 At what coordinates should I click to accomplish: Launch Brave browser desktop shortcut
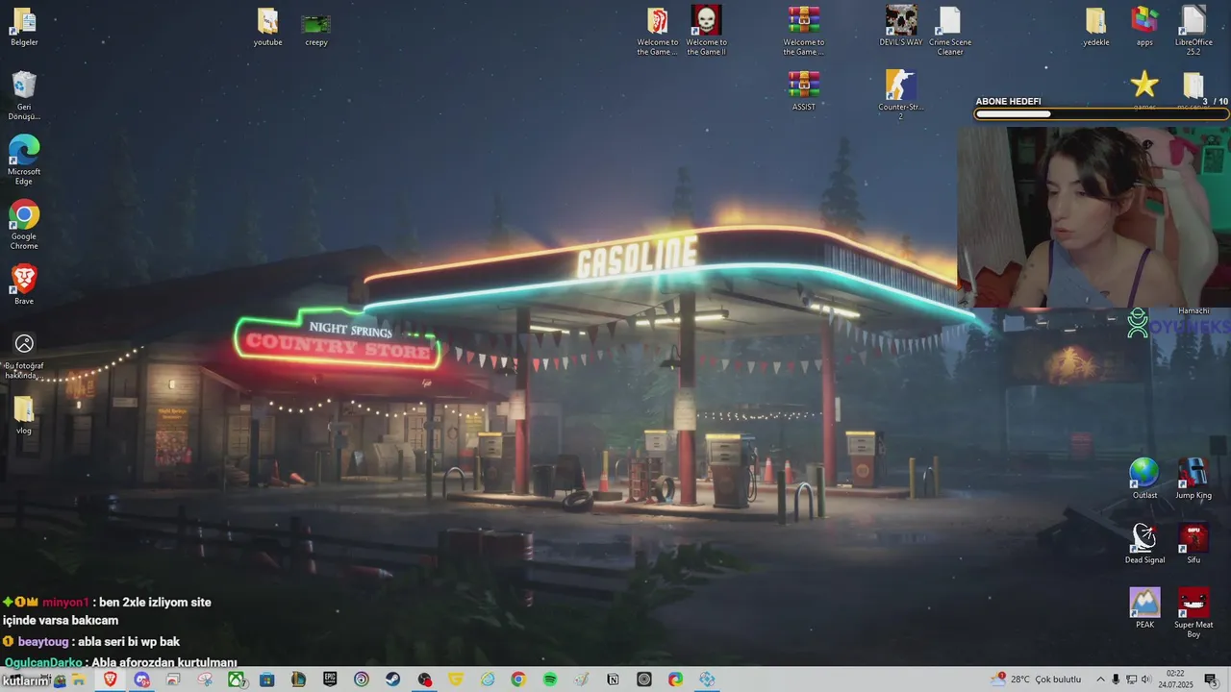tap(24, 285)
